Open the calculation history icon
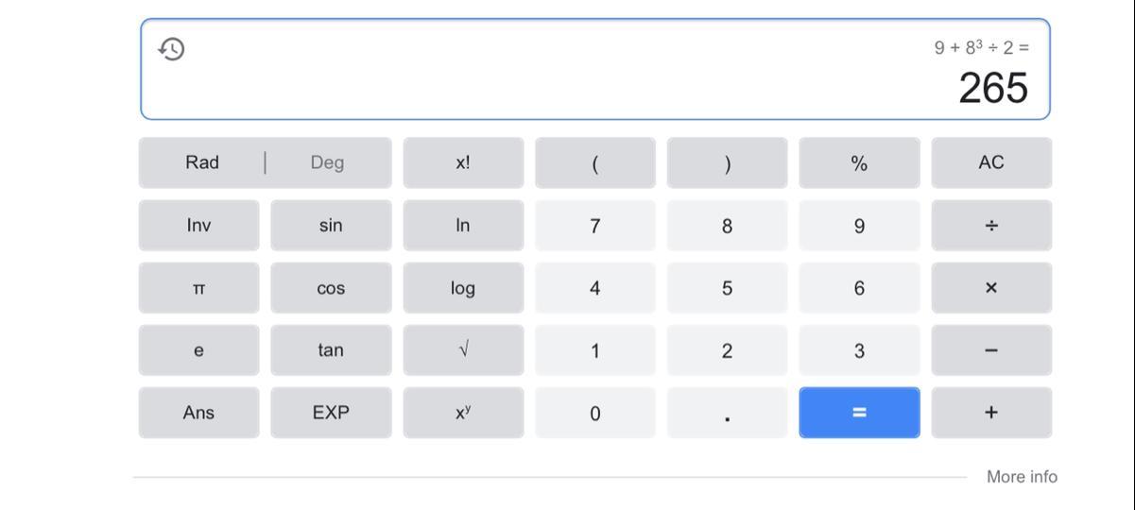1135x510 pixels. (171, 49)
